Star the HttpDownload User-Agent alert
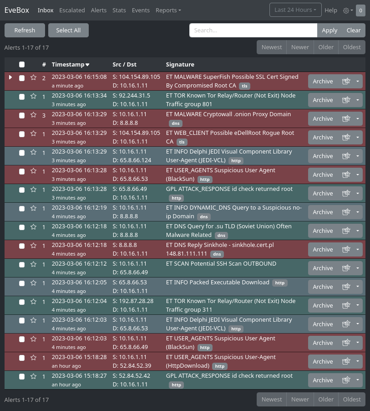The width and height of the screenshot is (370, 411). coord(33,358)
